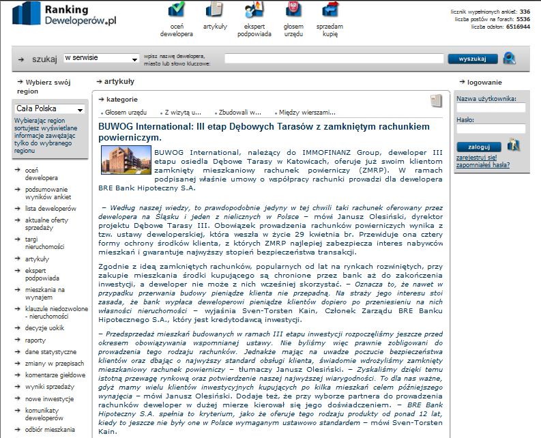Click the 'sprzedam kupię' arrow icon
Screen dimensions: 541x438
pos(330,10)
